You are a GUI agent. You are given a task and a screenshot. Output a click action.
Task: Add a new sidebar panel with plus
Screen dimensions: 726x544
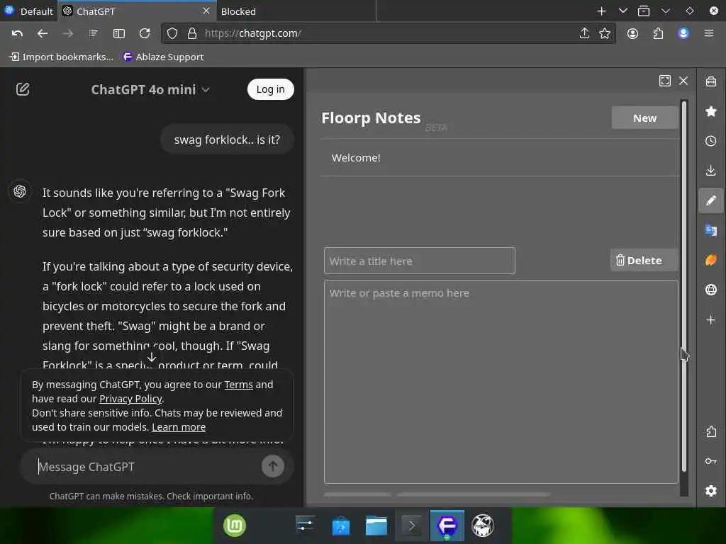click(x=710, y=319)
